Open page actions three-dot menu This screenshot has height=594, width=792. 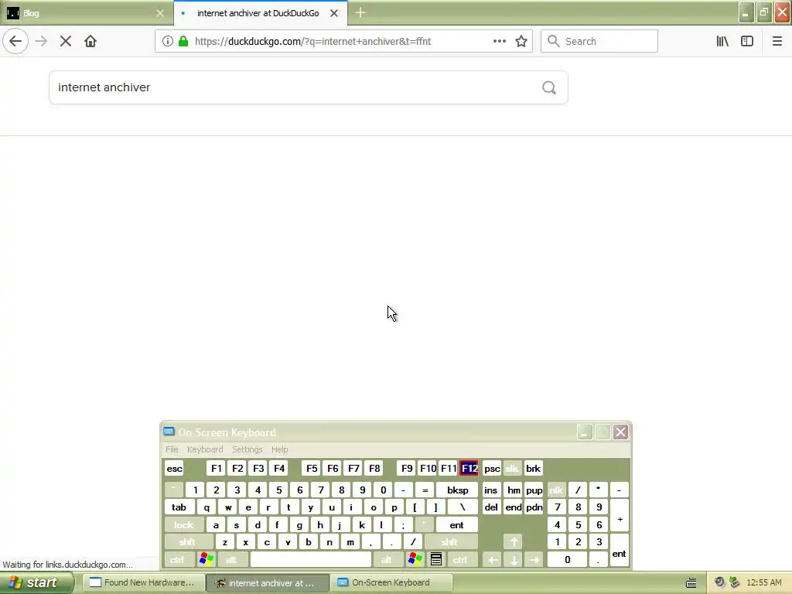coord(500,42)
